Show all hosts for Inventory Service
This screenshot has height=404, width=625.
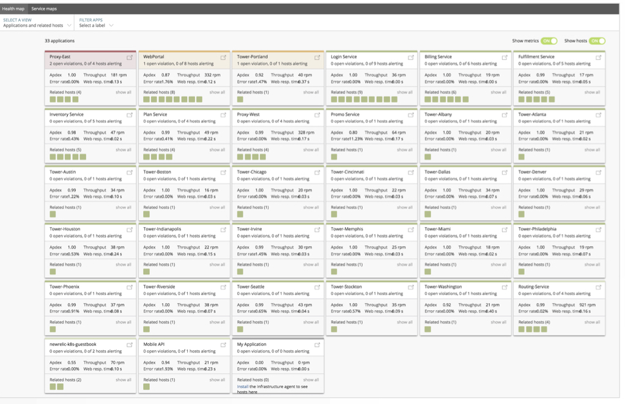123,149
